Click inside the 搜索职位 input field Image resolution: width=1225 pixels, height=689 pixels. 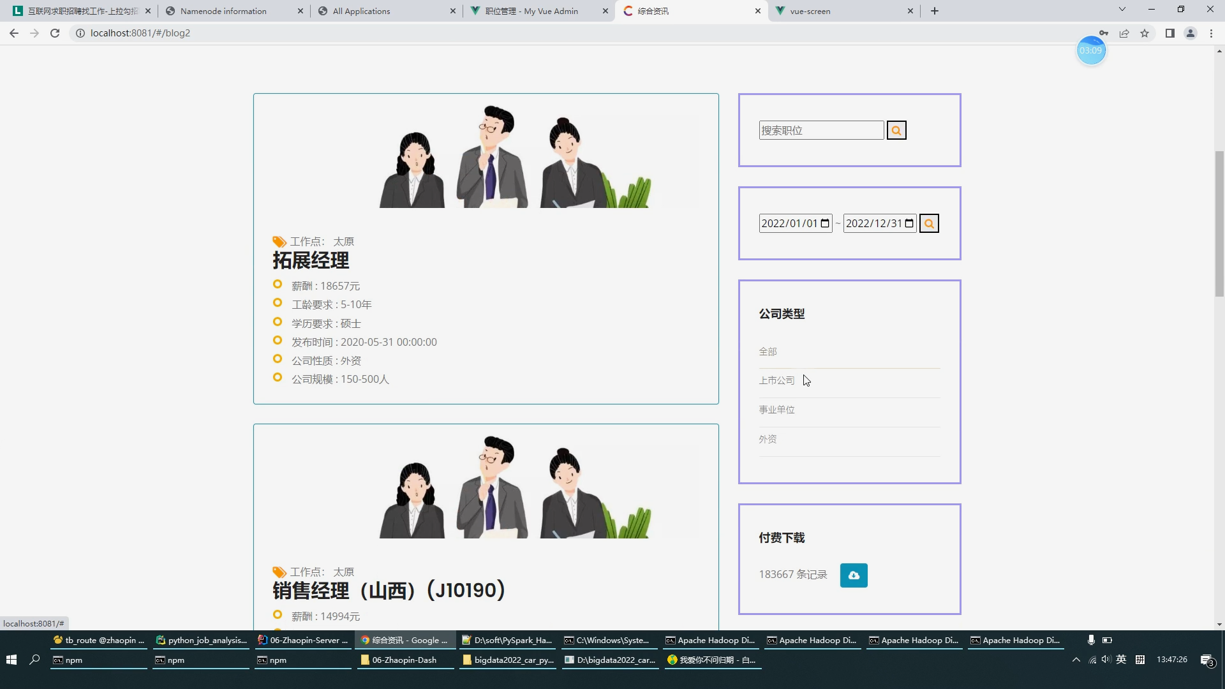pyautogui.click(x=822, y=130)
